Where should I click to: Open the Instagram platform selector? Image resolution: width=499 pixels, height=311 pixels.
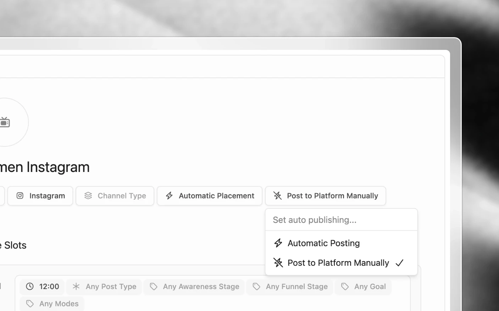(x=40, y=196)
